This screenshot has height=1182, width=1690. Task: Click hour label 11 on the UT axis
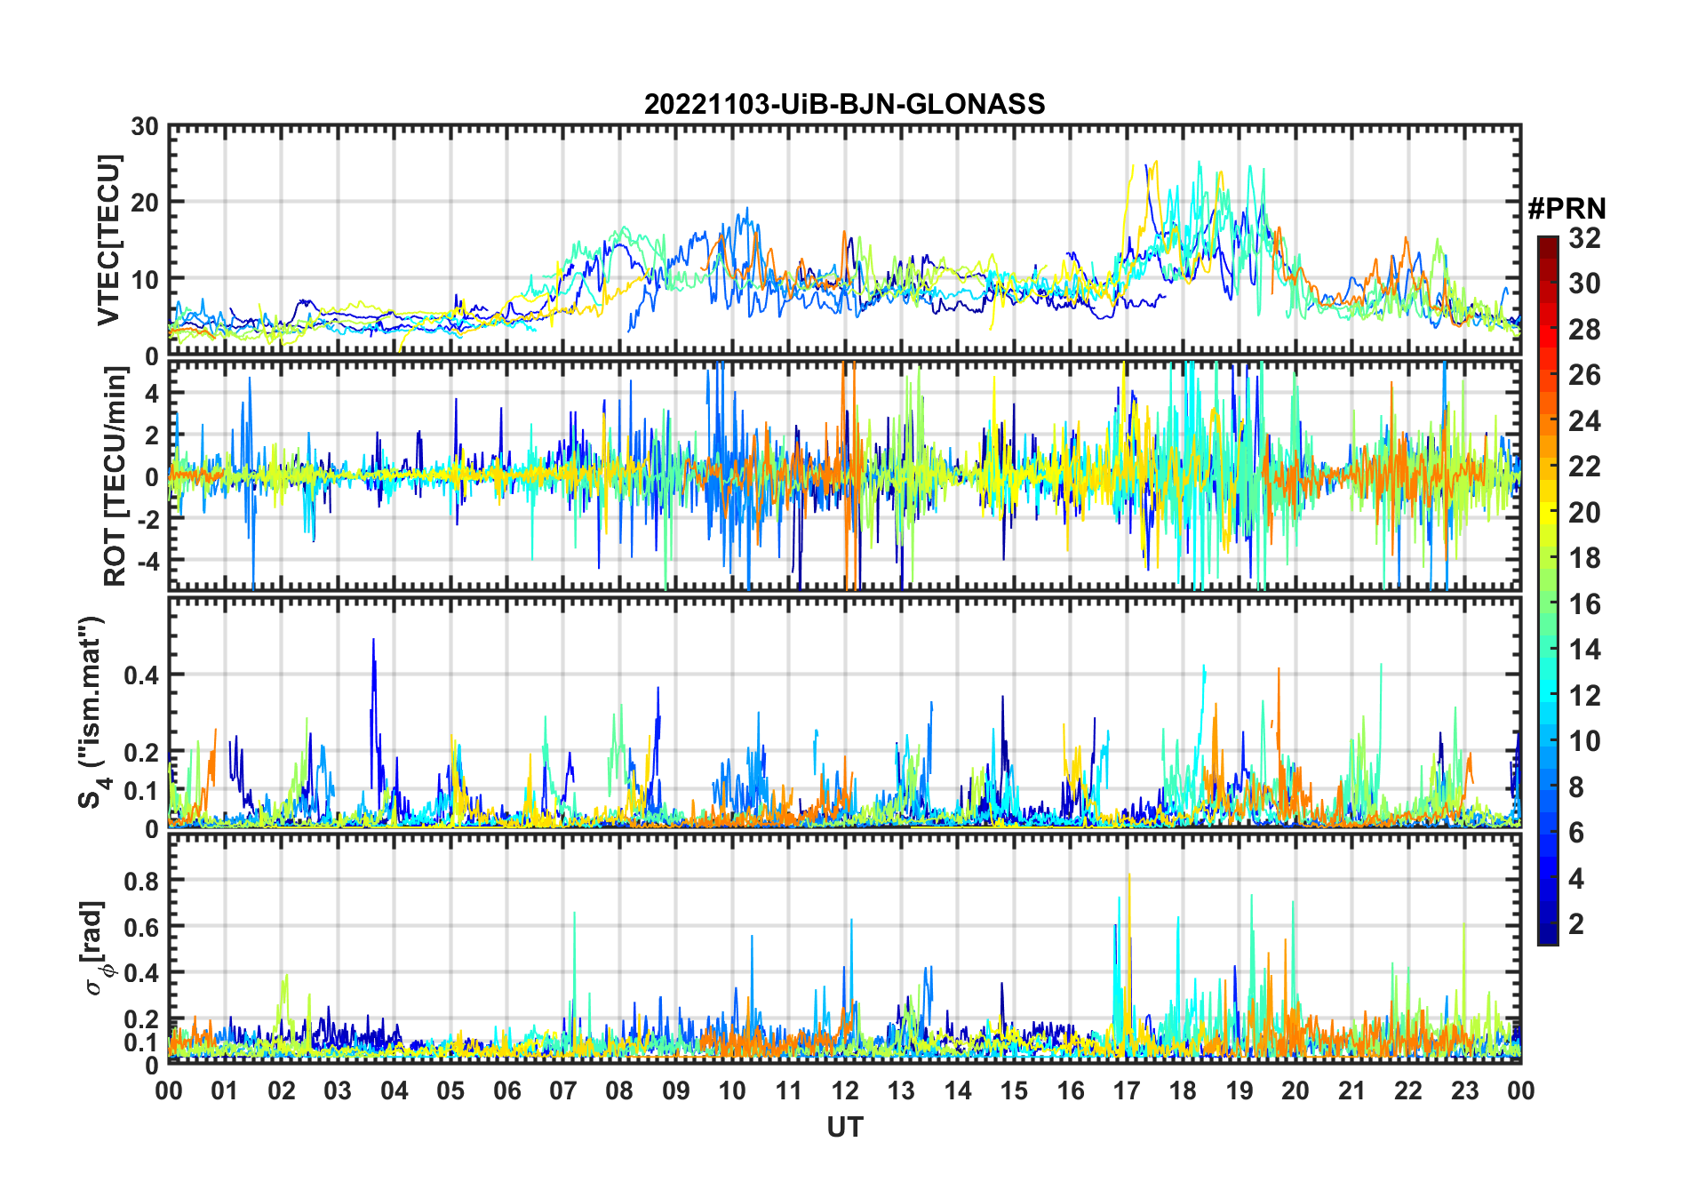(x=789, y=1090)
